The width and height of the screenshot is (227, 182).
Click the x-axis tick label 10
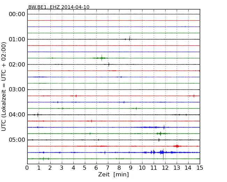142,168
